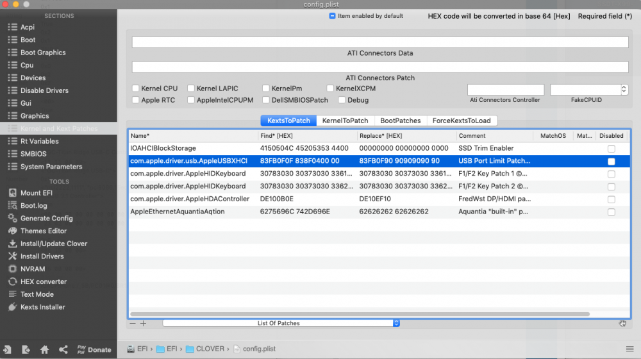Click the export file icon beside home
Screen dimensions: 641x359
point(26,349)
